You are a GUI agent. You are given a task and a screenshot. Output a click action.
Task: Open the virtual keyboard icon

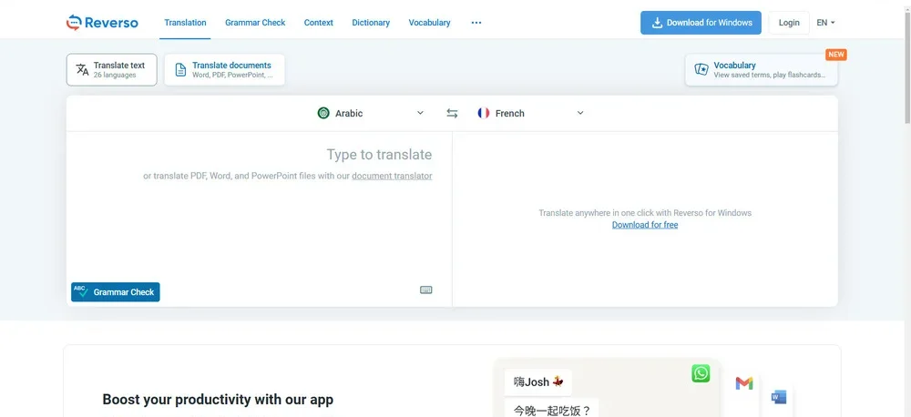[425, 290]
